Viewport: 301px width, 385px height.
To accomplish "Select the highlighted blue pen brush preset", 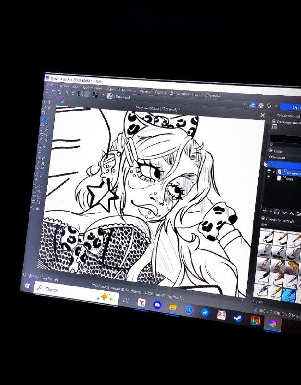I will point(288,295).
